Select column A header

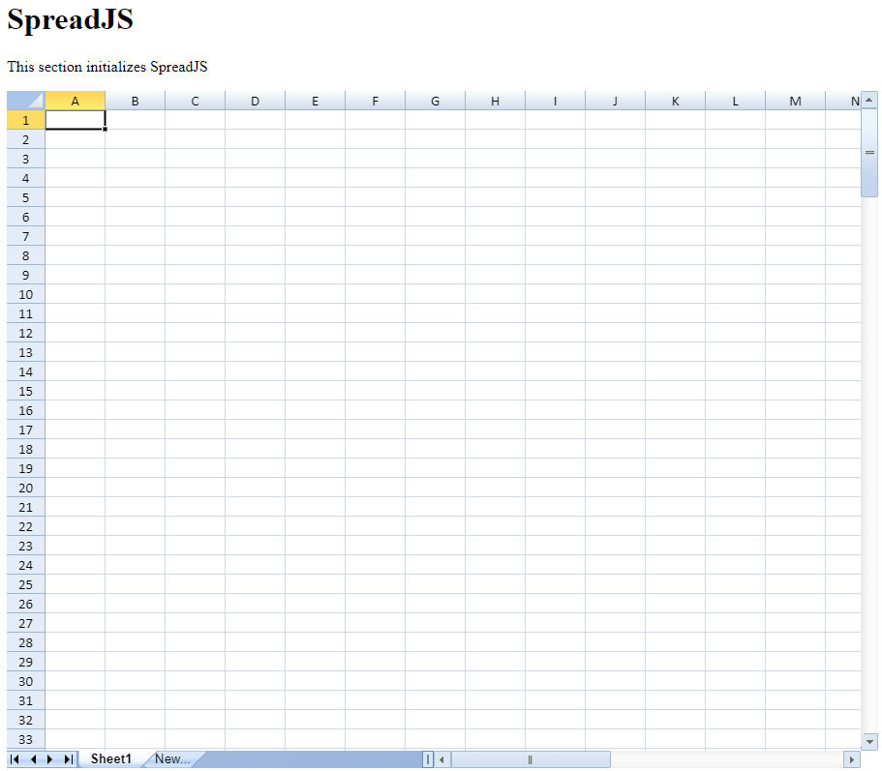coord(75,102)
